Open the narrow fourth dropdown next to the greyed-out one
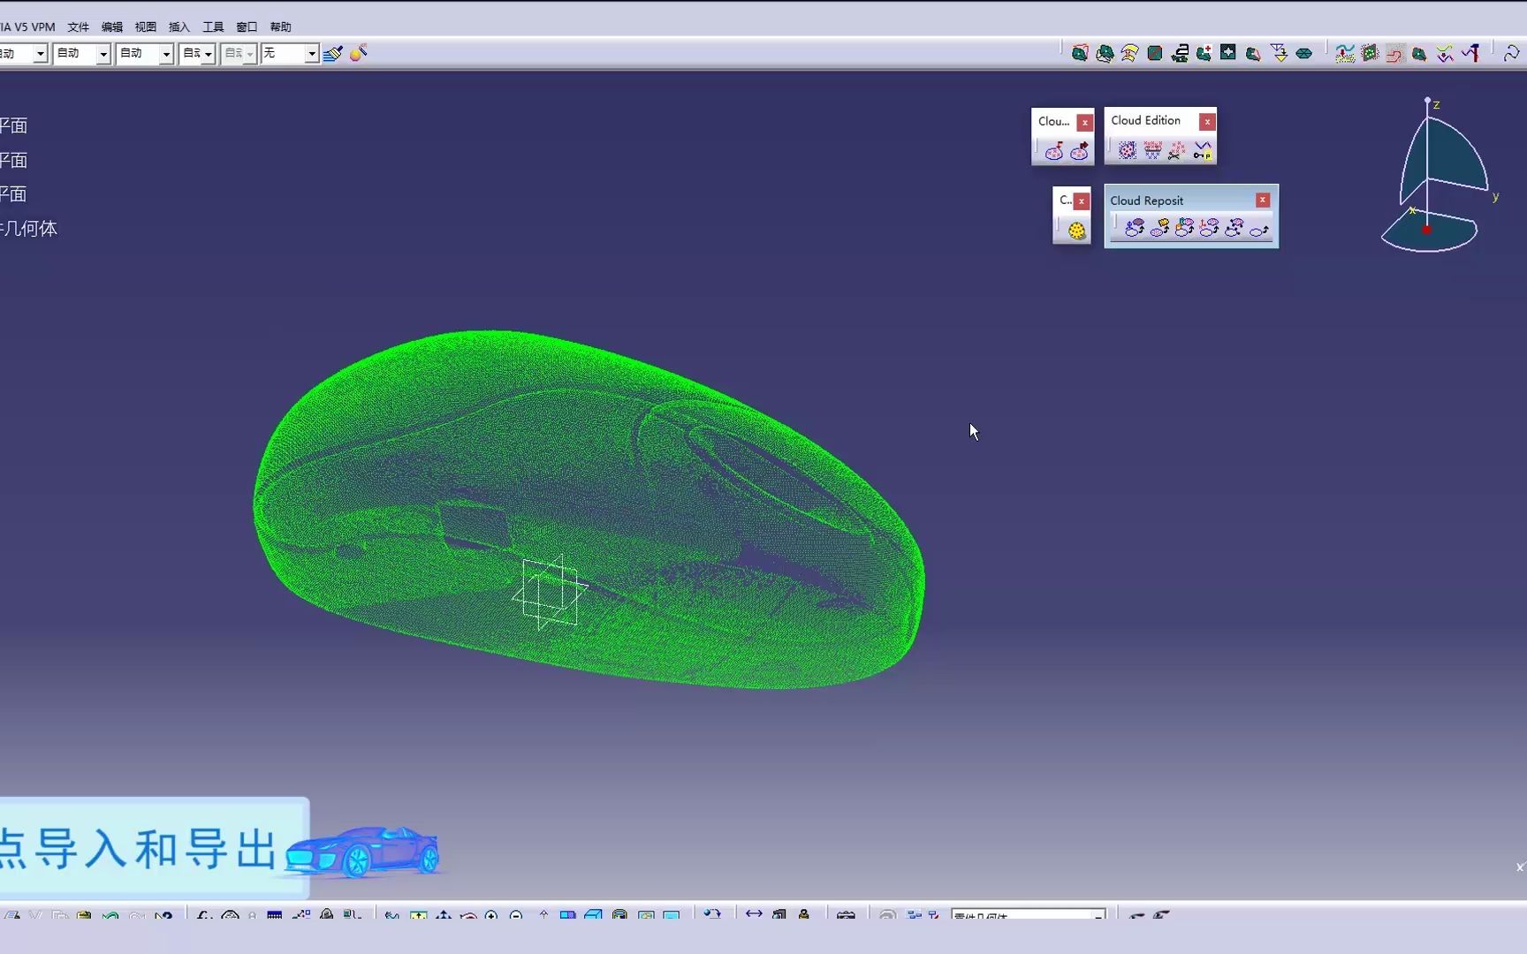The height and width of the screenshot is (954, 1527). pyautogui.click(x=209, y=54)
